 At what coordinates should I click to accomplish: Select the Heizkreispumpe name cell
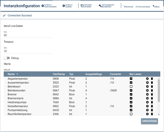17,102
